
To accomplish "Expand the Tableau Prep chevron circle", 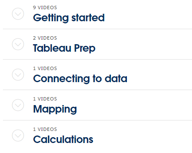I will pyautogui.click(x=18, y=44).
